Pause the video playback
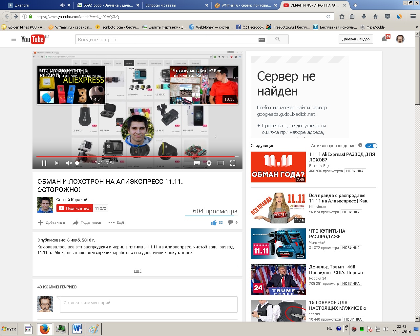The height and width of the screenshot is (336, 420). 44,163
